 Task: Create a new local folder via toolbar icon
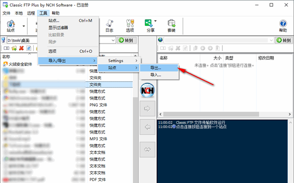click(x=14, y=48)
